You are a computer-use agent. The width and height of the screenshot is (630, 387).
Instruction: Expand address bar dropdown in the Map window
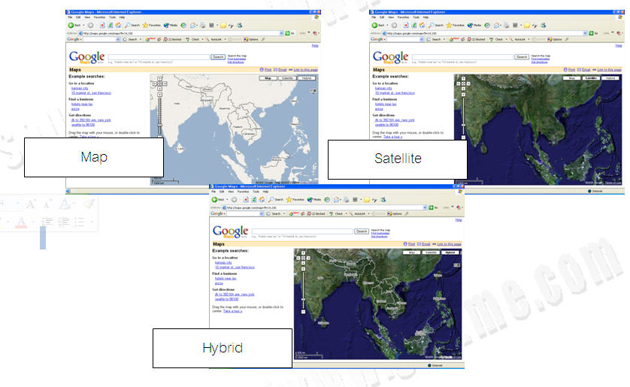281,33
